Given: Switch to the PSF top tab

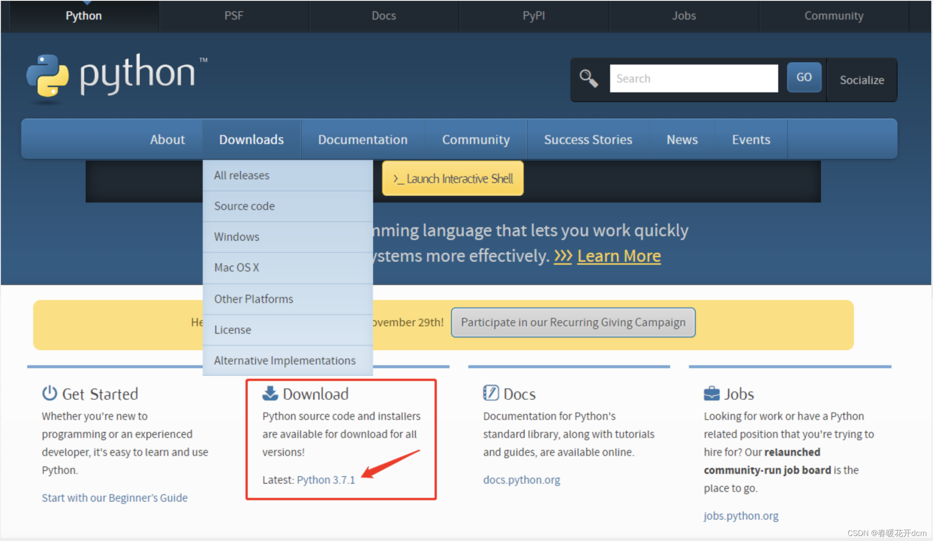Looking at the screenshot, I should click(x=233, y=16).
